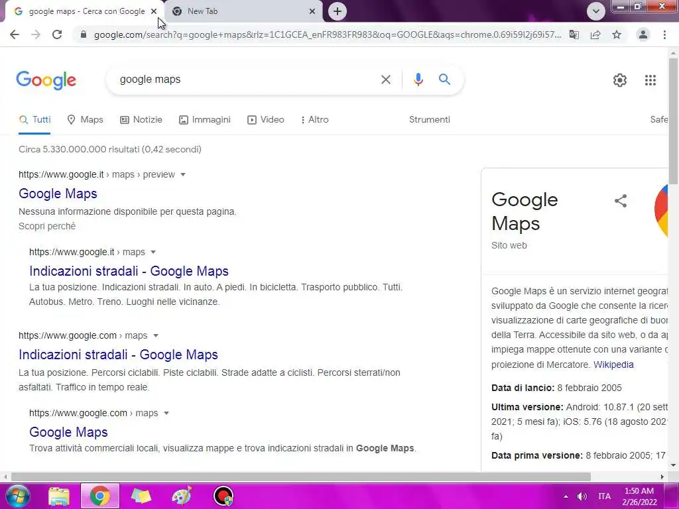Click the padlock site info icon

coord(84,34)
